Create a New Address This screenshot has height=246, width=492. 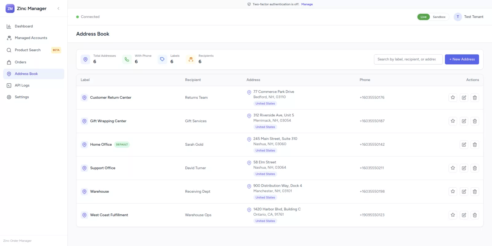click(x=462, y=59)
